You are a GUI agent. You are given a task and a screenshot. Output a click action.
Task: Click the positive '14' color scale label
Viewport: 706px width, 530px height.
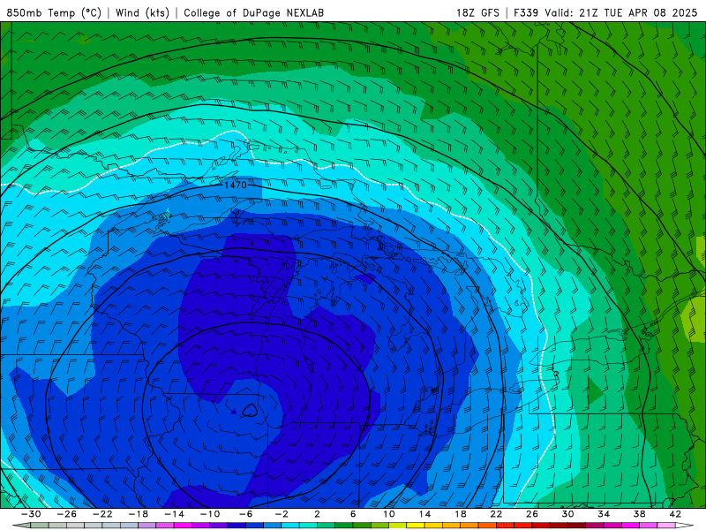point(424,514)
